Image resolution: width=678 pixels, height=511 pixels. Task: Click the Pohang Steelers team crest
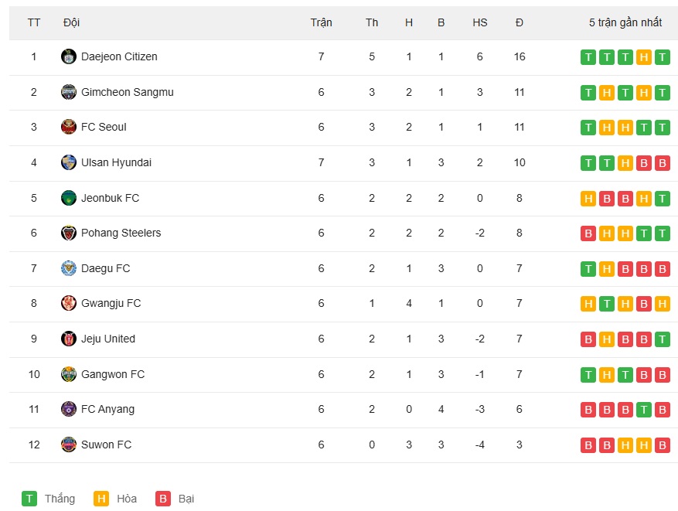point(68,233)
